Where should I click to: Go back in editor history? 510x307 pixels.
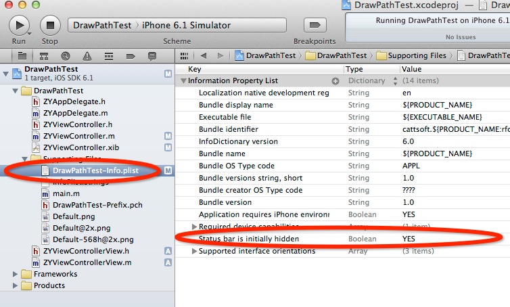click(x=204, y=55)
